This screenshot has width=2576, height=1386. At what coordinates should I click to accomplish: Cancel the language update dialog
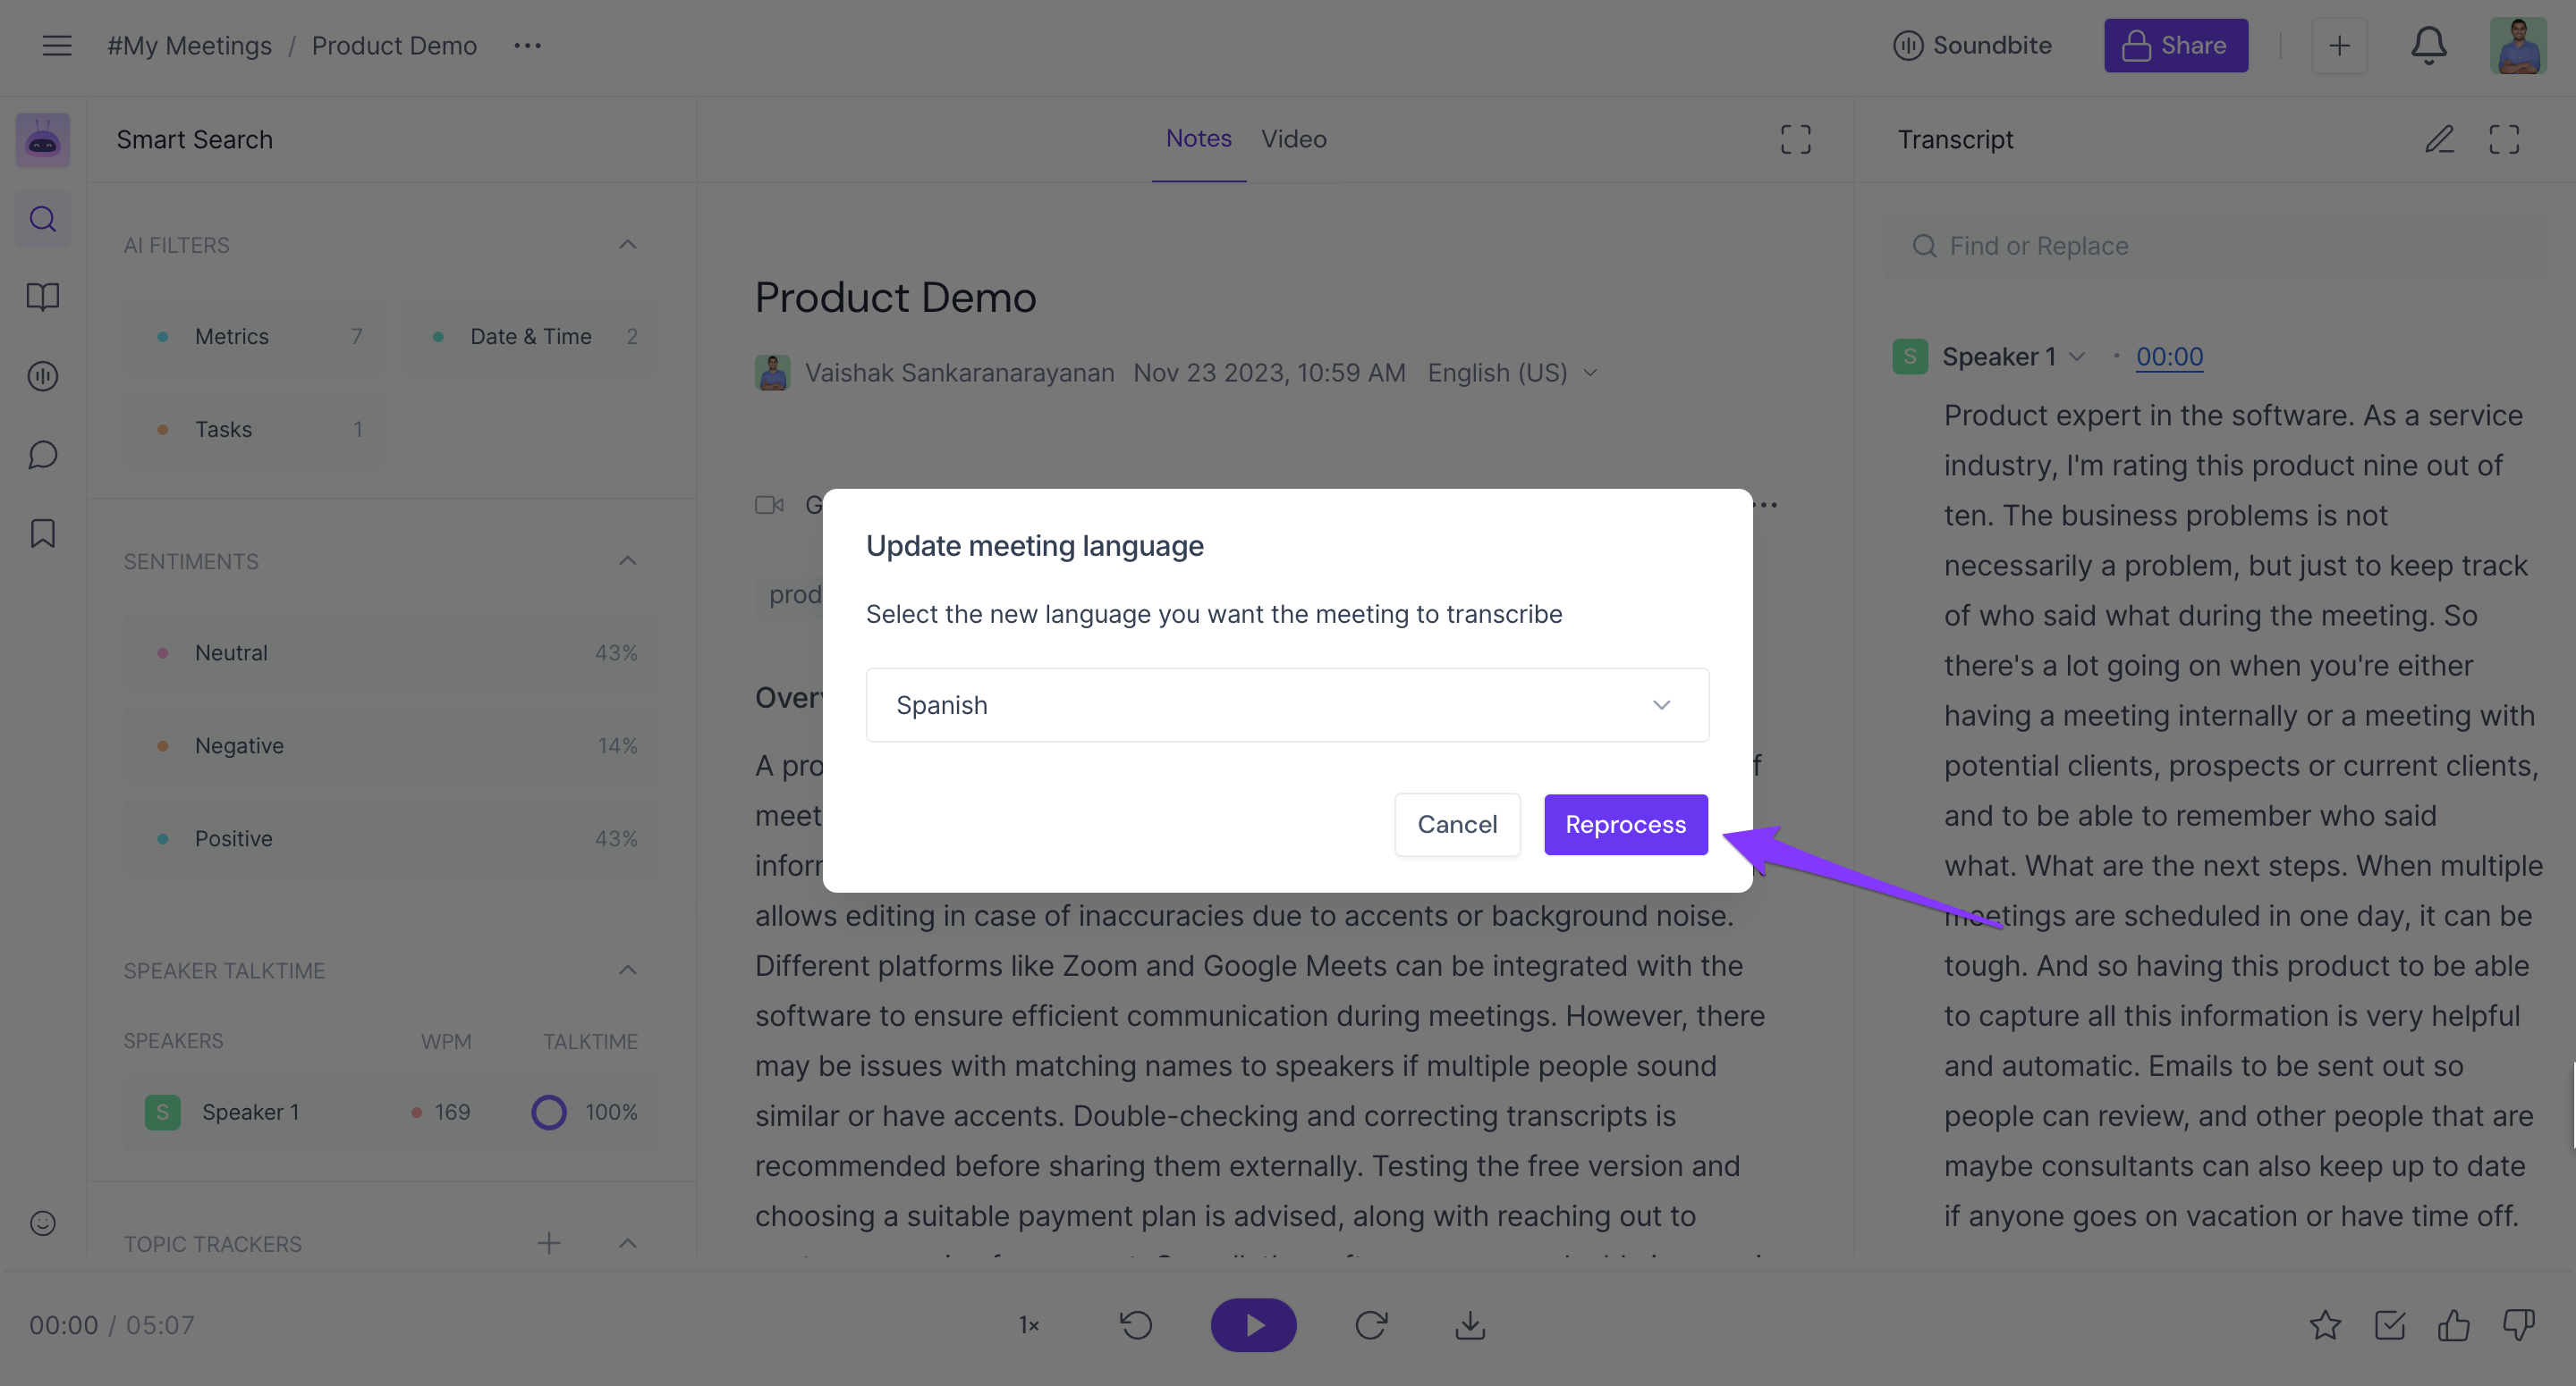click(1457, 825)
